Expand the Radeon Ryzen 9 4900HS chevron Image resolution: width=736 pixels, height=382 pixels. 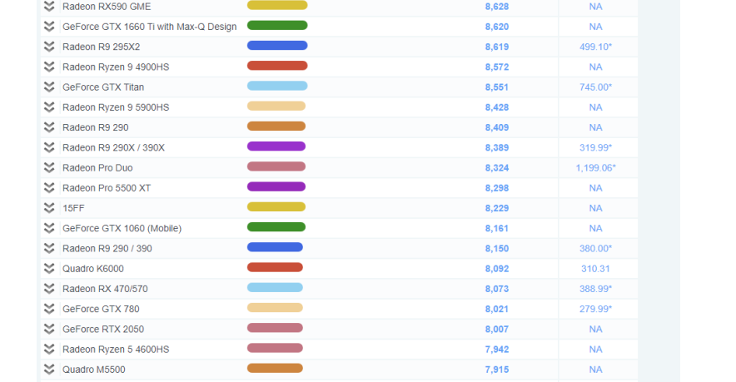pyautogui.click(x=49, y=67)
